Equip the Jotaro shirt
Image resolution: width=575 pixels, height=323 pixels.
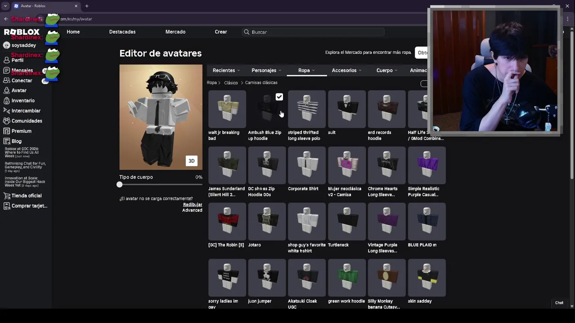point(267,221)
